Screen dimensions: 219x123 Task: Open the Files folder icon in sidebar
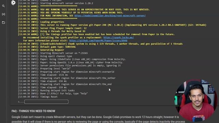(x=3, y=23)
